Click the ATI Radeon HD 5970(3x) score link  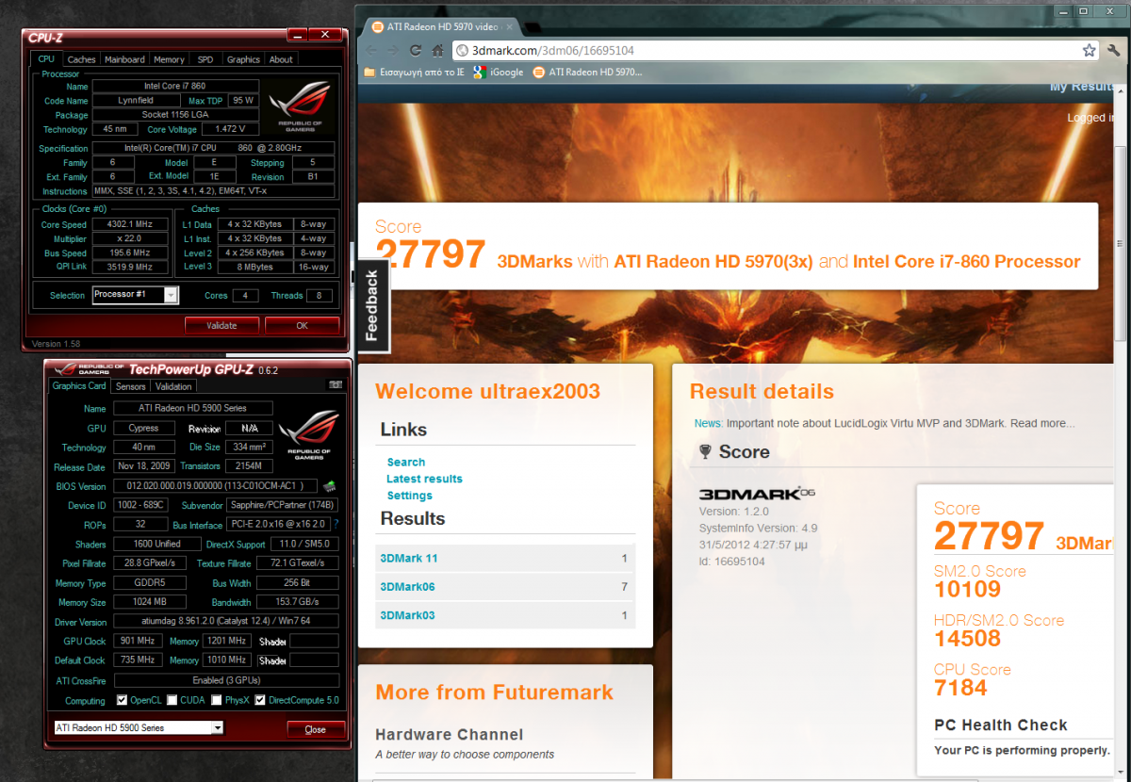713,262
